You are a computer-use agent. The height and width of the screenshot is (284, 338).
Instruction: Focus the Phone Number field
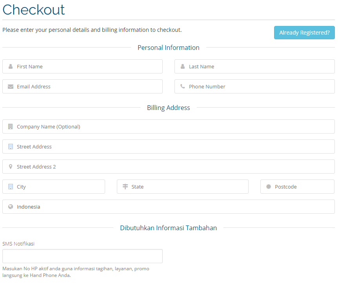[x=259, y=87]
